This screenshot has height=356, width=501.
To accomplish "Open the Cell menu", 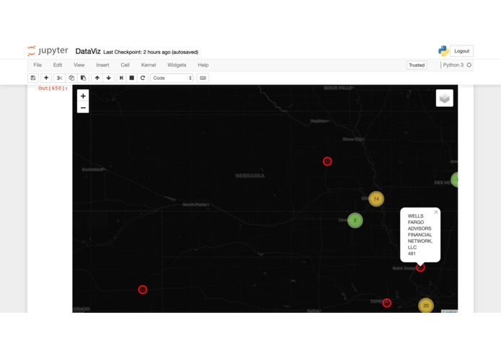I will tap(125, 65).
